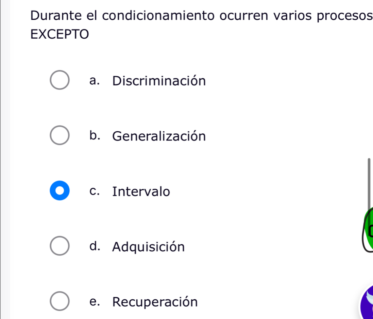Click the answer label text 'Adquisición'

pos(149,247)
